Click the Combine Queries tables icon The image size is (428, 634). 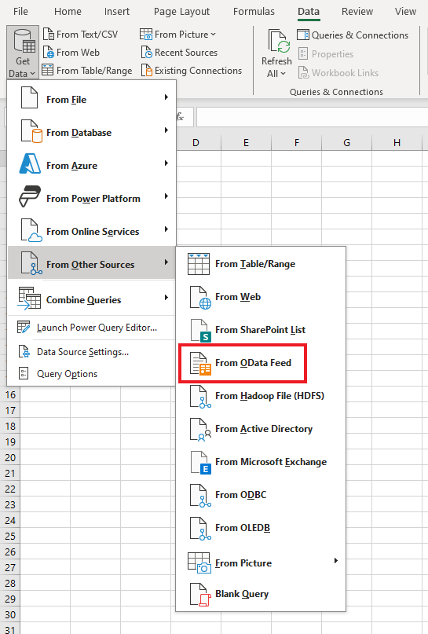(30, 299)
